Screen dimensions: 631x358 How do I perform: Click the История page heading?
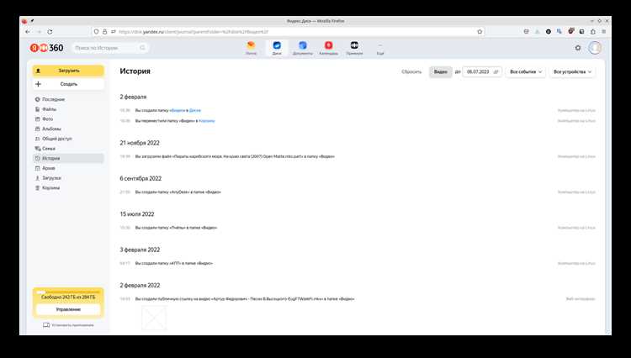click(x=135, y=71)
